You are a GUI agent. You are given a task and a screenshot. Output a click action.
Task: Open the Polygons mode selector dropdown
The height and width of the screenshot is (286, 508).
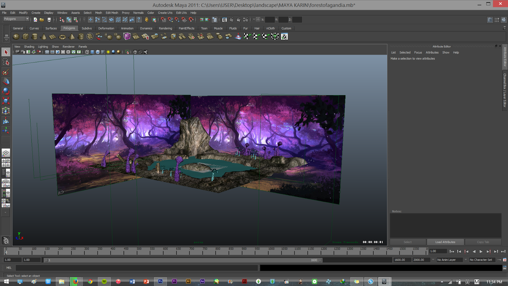click(x=16, y=19)
